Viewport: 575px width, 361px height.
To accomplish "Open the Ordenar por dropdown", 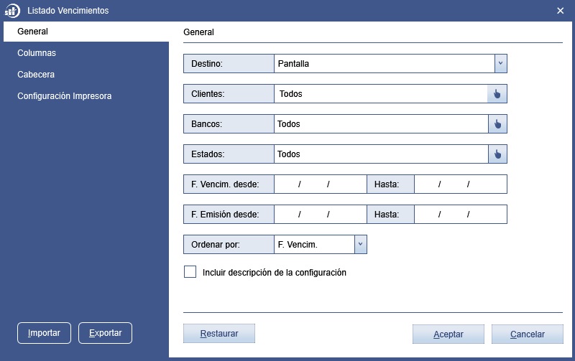I will [361, 244].
